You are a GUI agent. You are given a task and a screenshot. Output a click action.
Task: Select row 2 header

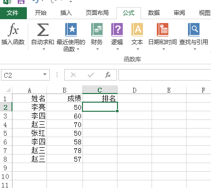(6, 107)
